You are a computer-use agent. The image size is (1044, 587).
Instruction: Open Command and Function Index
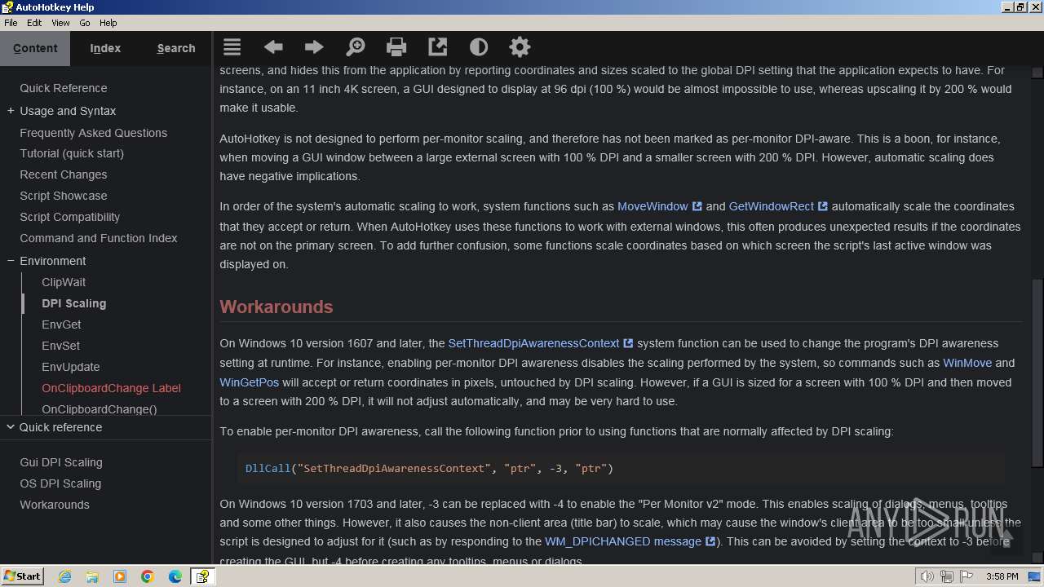(99, 238)
